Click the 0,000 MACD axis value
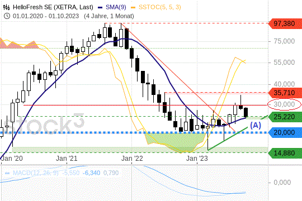 (282, 183)
